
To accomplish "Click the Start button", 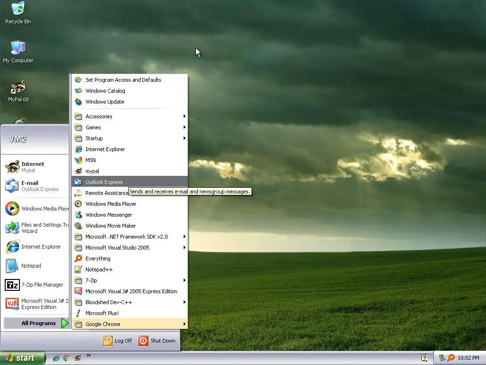I will tap(23, 358).
